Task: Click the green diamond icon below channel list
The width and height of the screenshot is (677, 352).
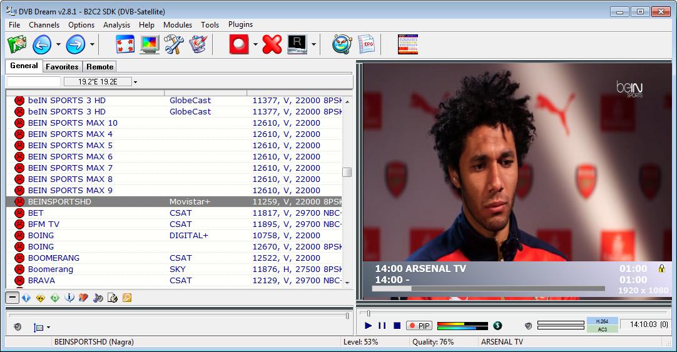Action: 55,298
